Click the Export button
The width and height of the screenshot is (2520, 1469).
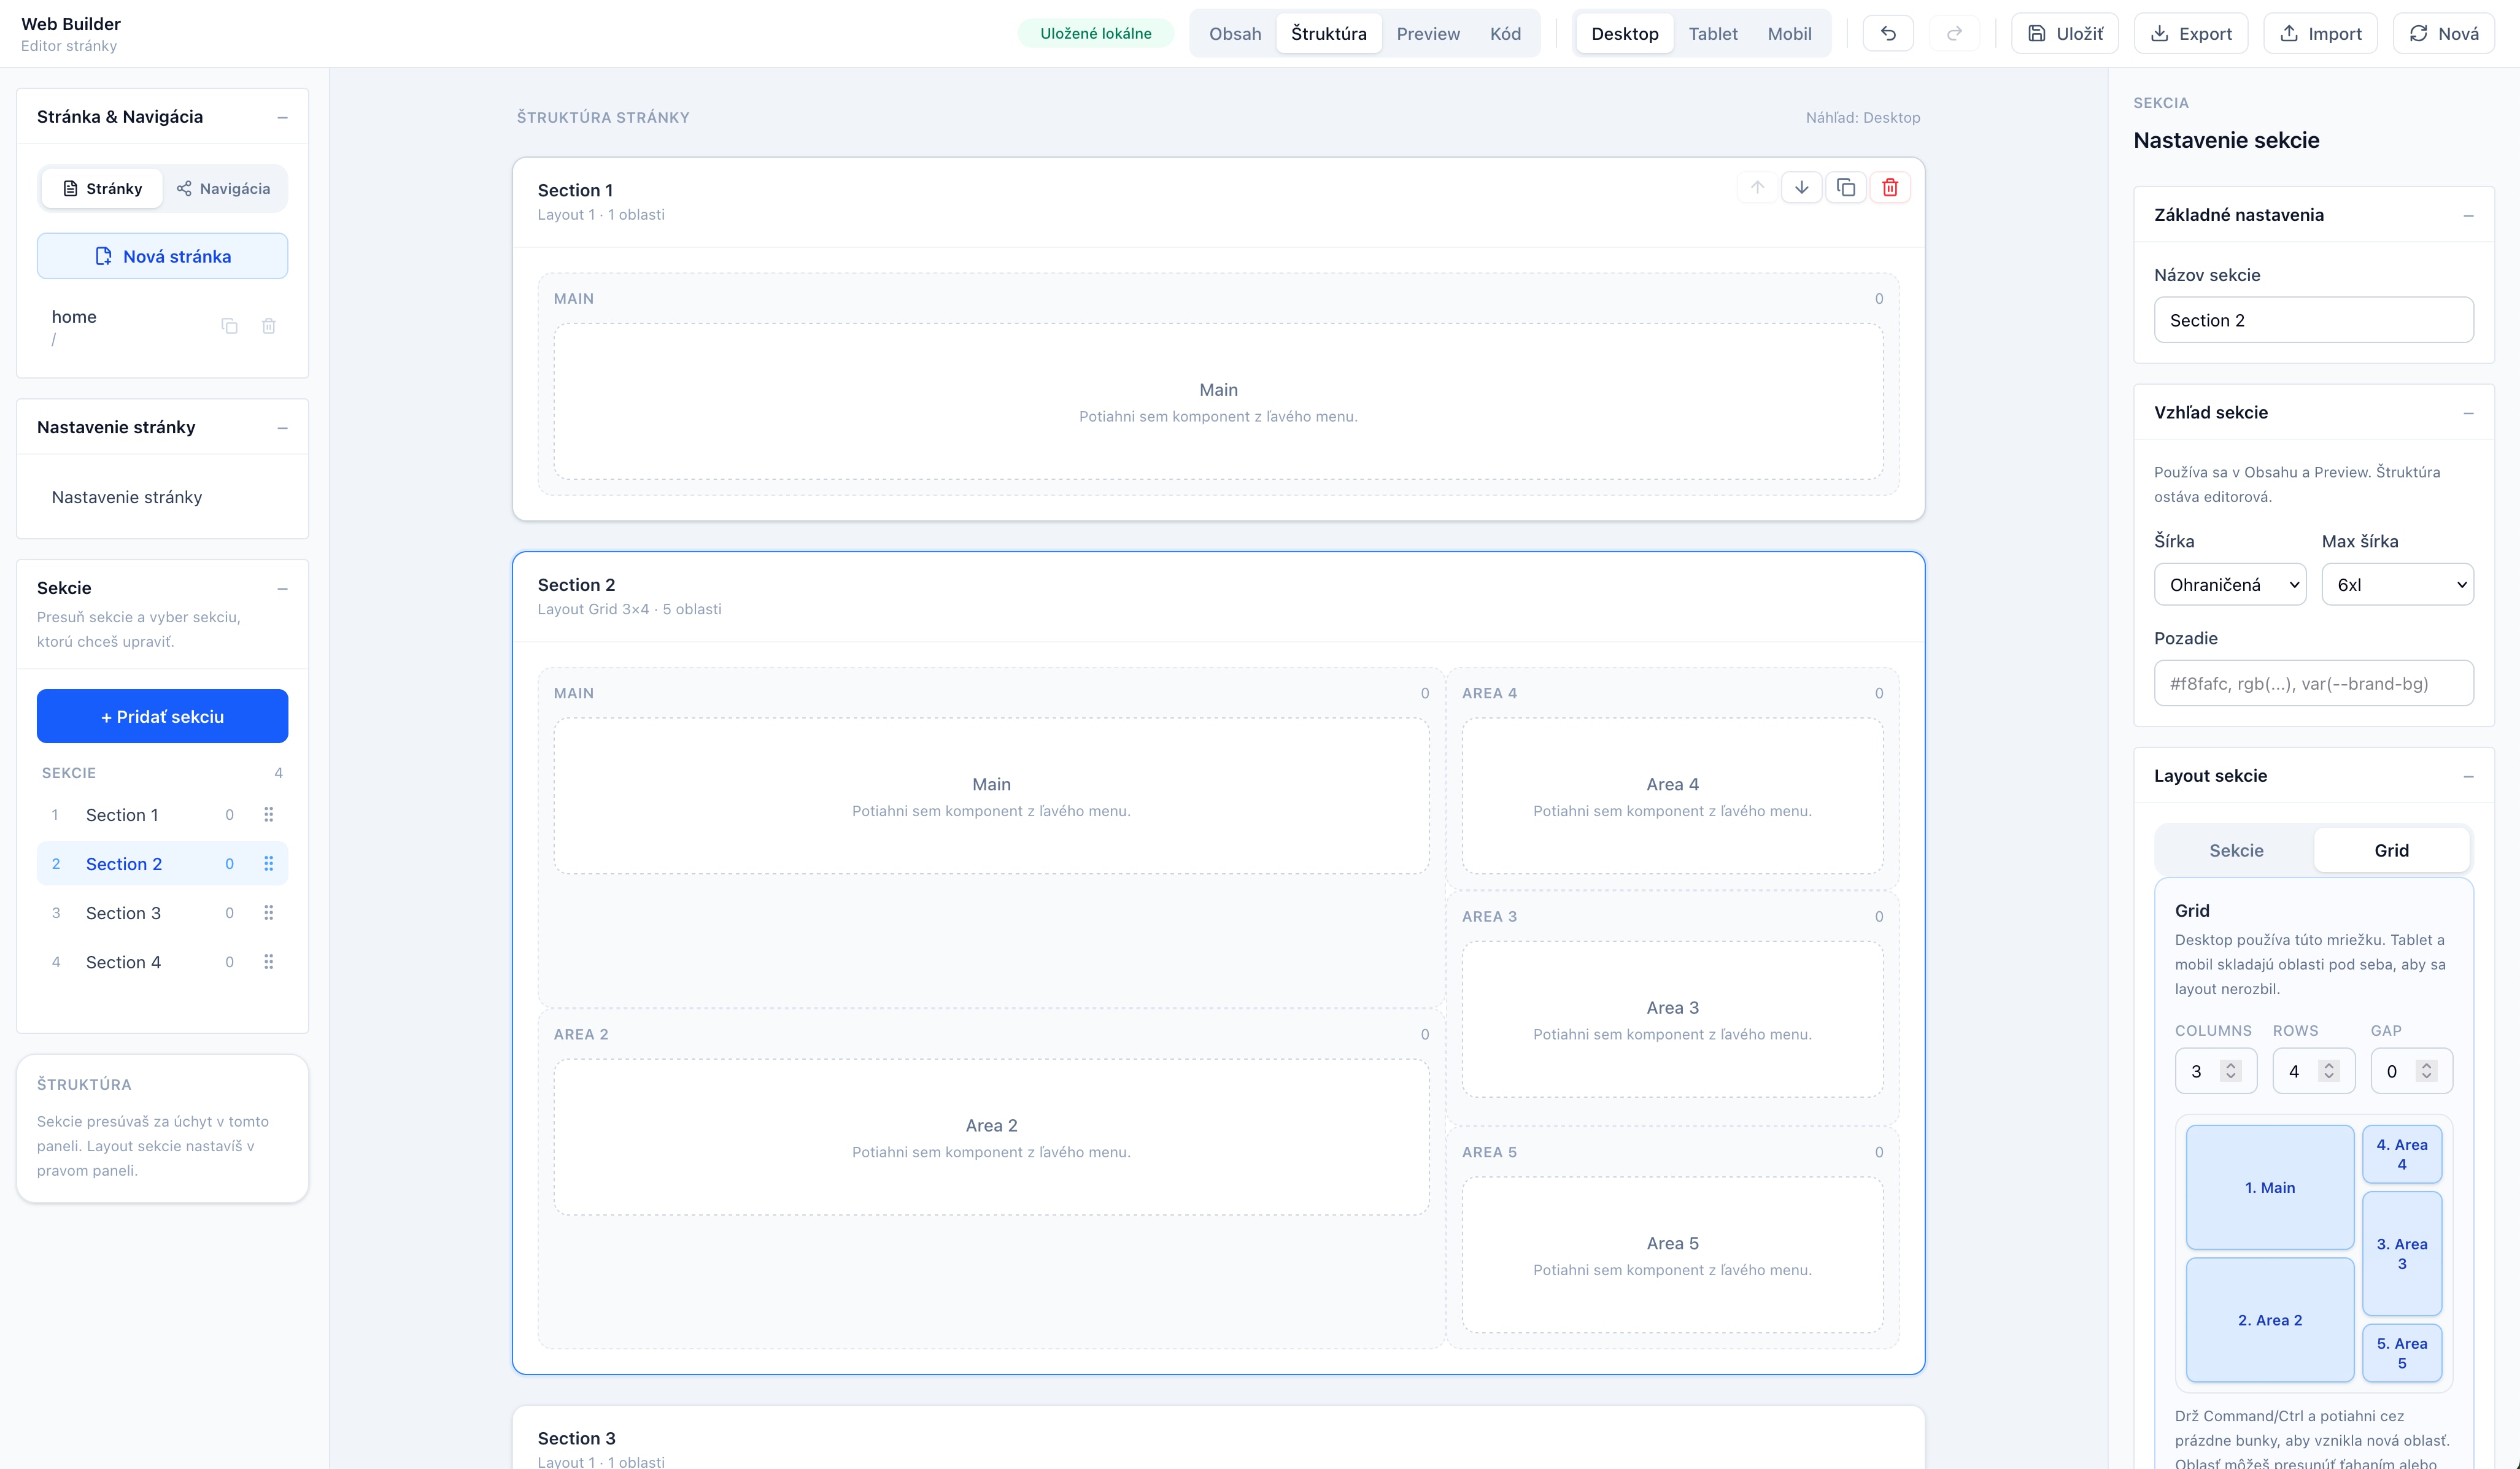click(2190, 33)
